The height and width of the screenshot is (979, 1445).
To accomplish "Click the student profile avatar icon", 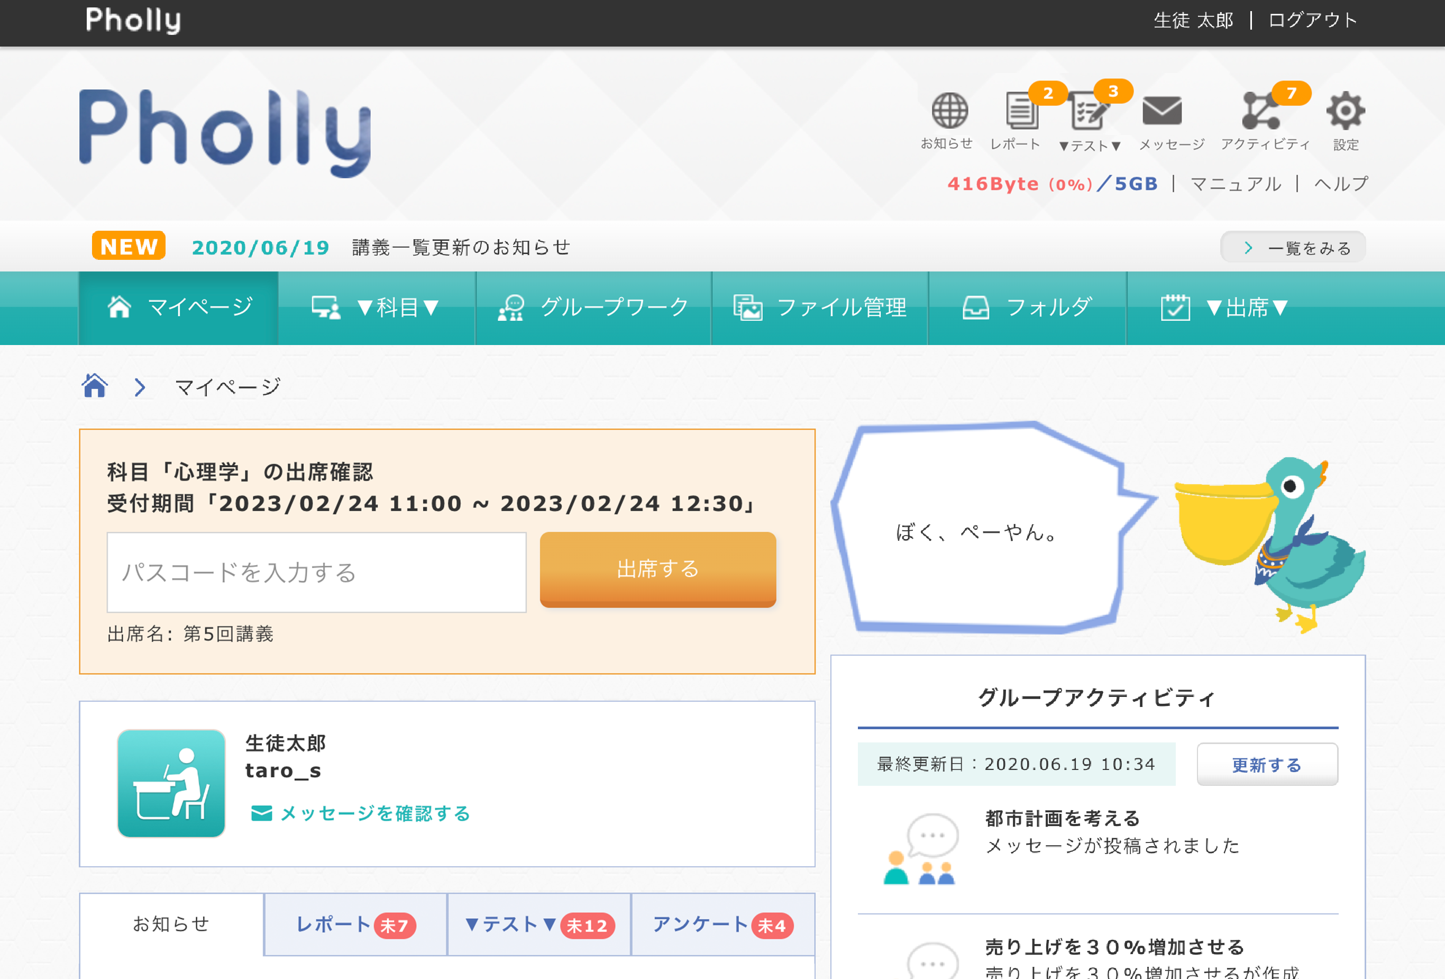I will [x=171, y=783].
